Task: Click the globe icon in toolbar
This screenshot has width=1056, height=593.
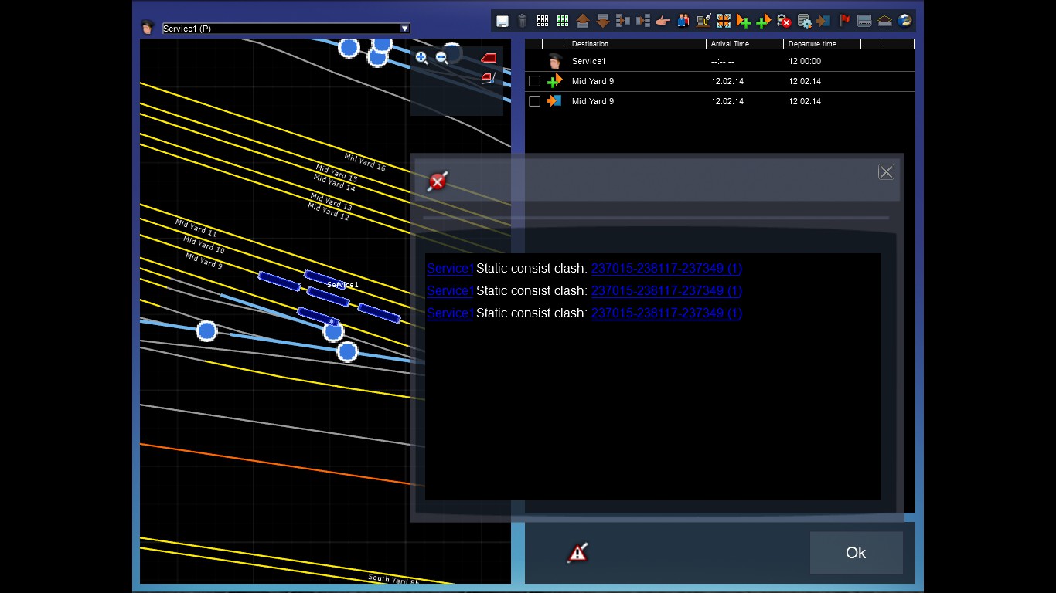Action: pyautogui.click(x=904, y=21)
